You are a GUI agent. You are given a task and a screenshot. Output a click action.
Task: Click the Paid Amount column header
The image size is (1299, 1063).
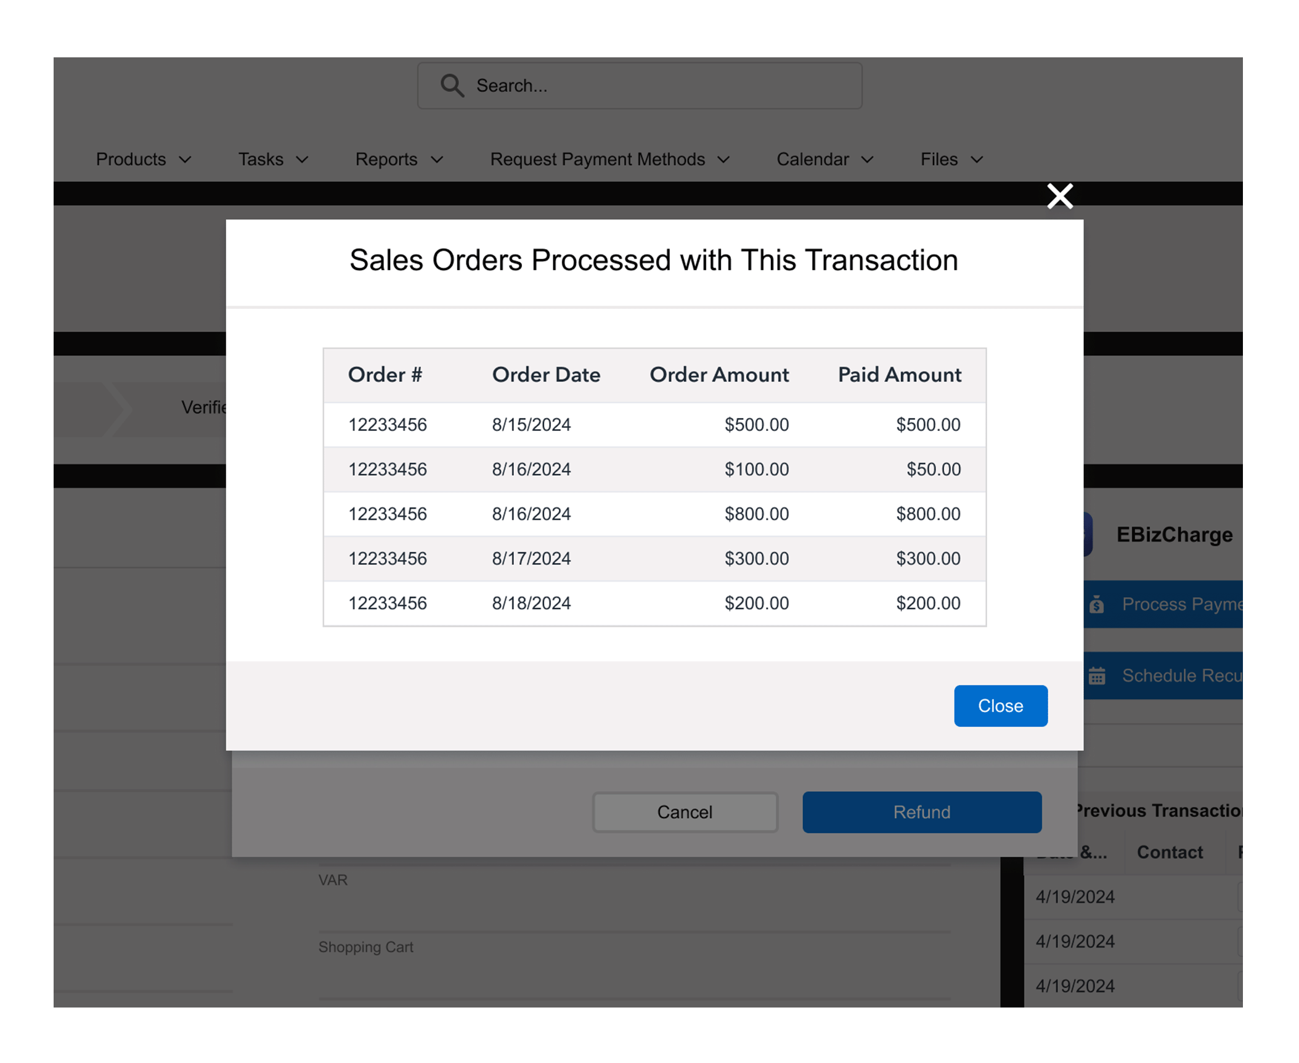[899, 375]
